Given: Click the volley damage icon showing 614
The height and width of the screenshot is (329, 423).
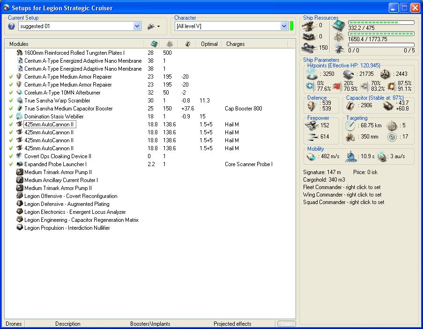Looking at the screenshot, I should 312,137.
